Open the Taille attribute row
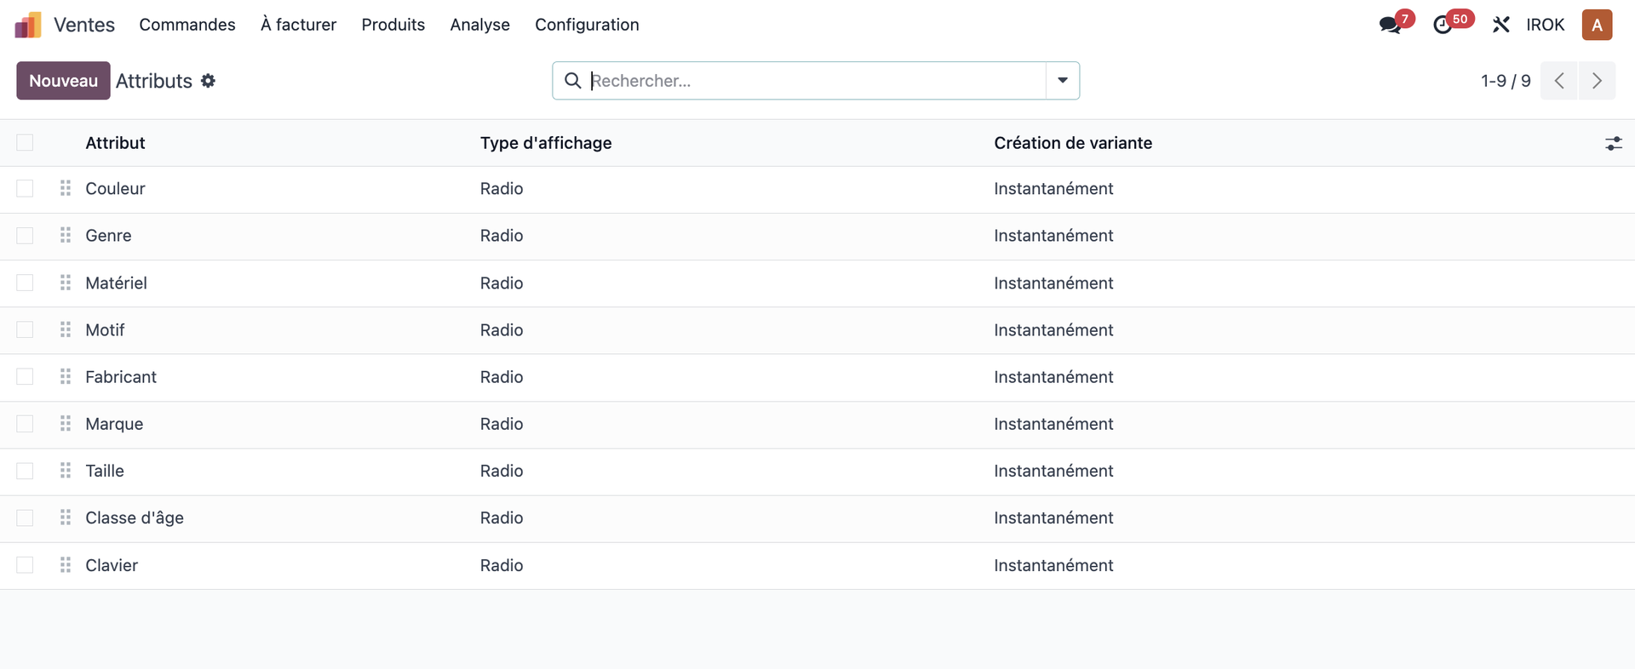The height and width of the screenshot is (669, 1635). click(x=817, y=472)
